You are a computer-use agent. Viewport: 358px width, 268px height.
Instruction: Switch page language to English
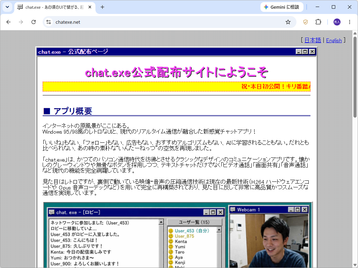point(334,40)
